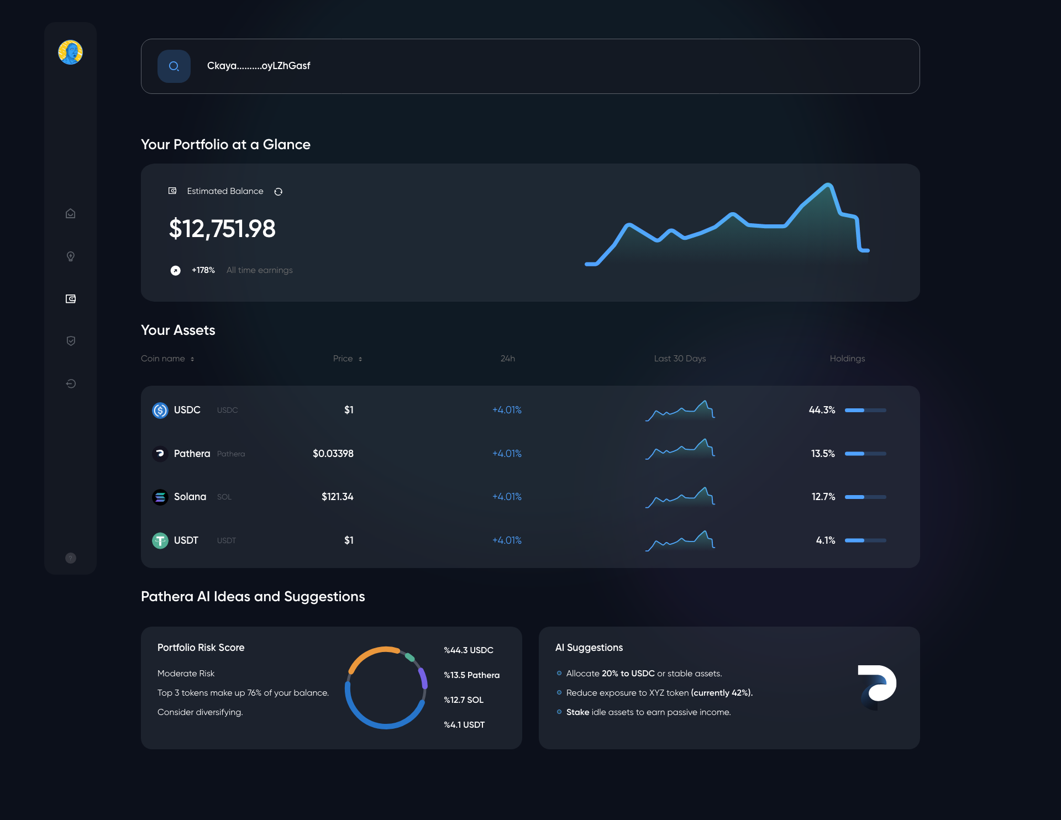Image resolution: width=1061 pixels, height=820 pixels.
Task: Click the USDT 30-day sparkline chart
Action: click(680, 540)
